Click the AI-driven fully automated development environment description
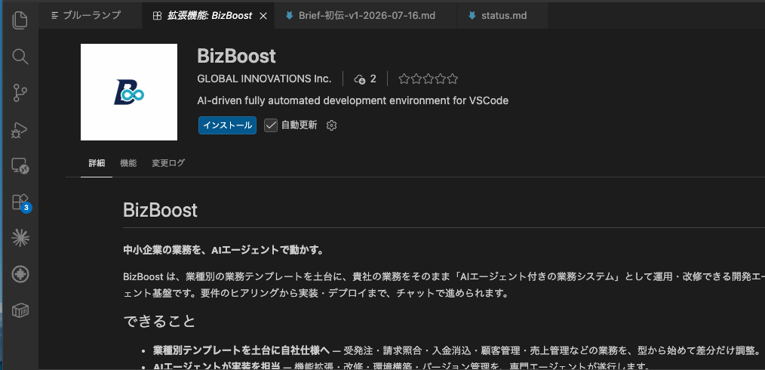Screen dimensions: 765x370 coord(353,101)
